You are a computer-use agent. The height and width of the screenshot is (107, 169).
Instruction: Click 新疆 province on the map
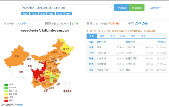pos(17,56)
